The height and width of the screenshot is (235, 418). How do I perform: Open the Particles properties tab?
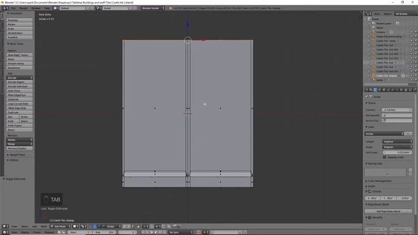[410, 90]
